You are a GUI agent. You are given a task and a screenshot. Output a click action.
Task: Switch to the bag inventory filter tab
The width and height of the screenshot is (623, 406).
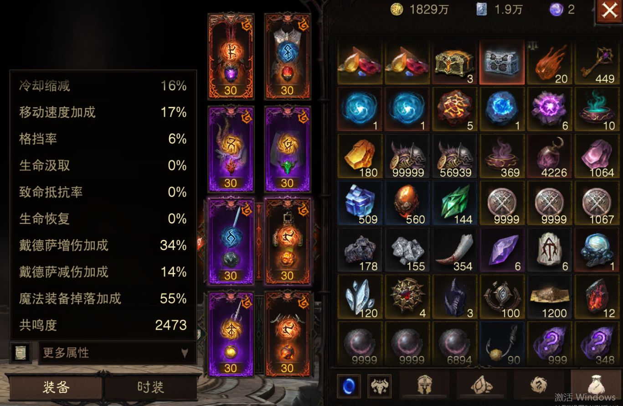pos(596,385)
